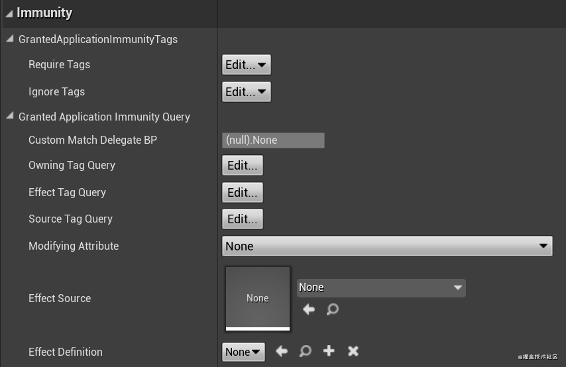The height and width of the screenshot is (367, 566).
Task: Open the Effect Definition class dropdown
Action: pyautogui.click(x=243, y=352)
